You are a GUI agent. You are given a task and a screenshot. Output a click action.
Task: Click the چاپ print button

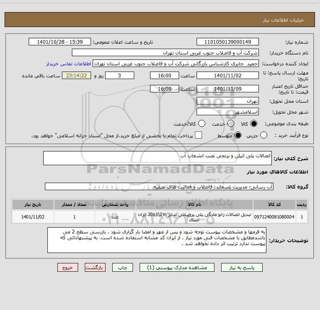point(123,268)
